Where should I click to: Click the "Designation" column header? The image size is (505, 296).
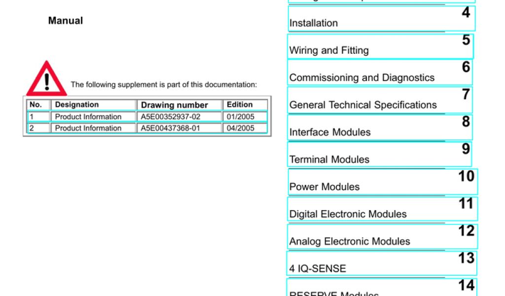pos(77,105)
